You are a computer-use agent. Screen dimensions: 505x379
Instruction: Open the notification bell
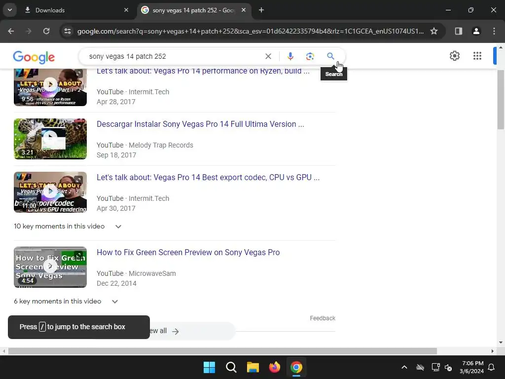coord(492,367)
